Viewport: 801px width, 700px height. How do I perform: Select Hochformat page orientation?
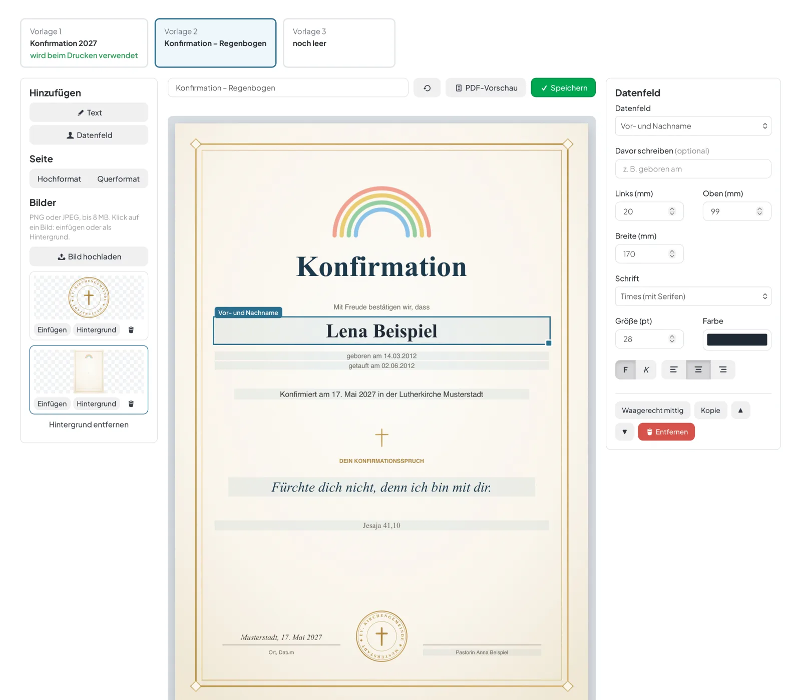pos(59,179)
